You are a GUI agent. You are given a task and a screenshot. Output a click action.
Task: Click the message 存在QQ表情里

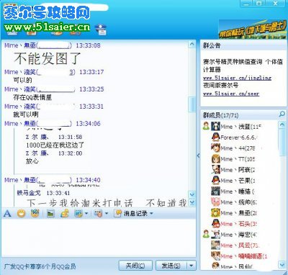[32, 97]
